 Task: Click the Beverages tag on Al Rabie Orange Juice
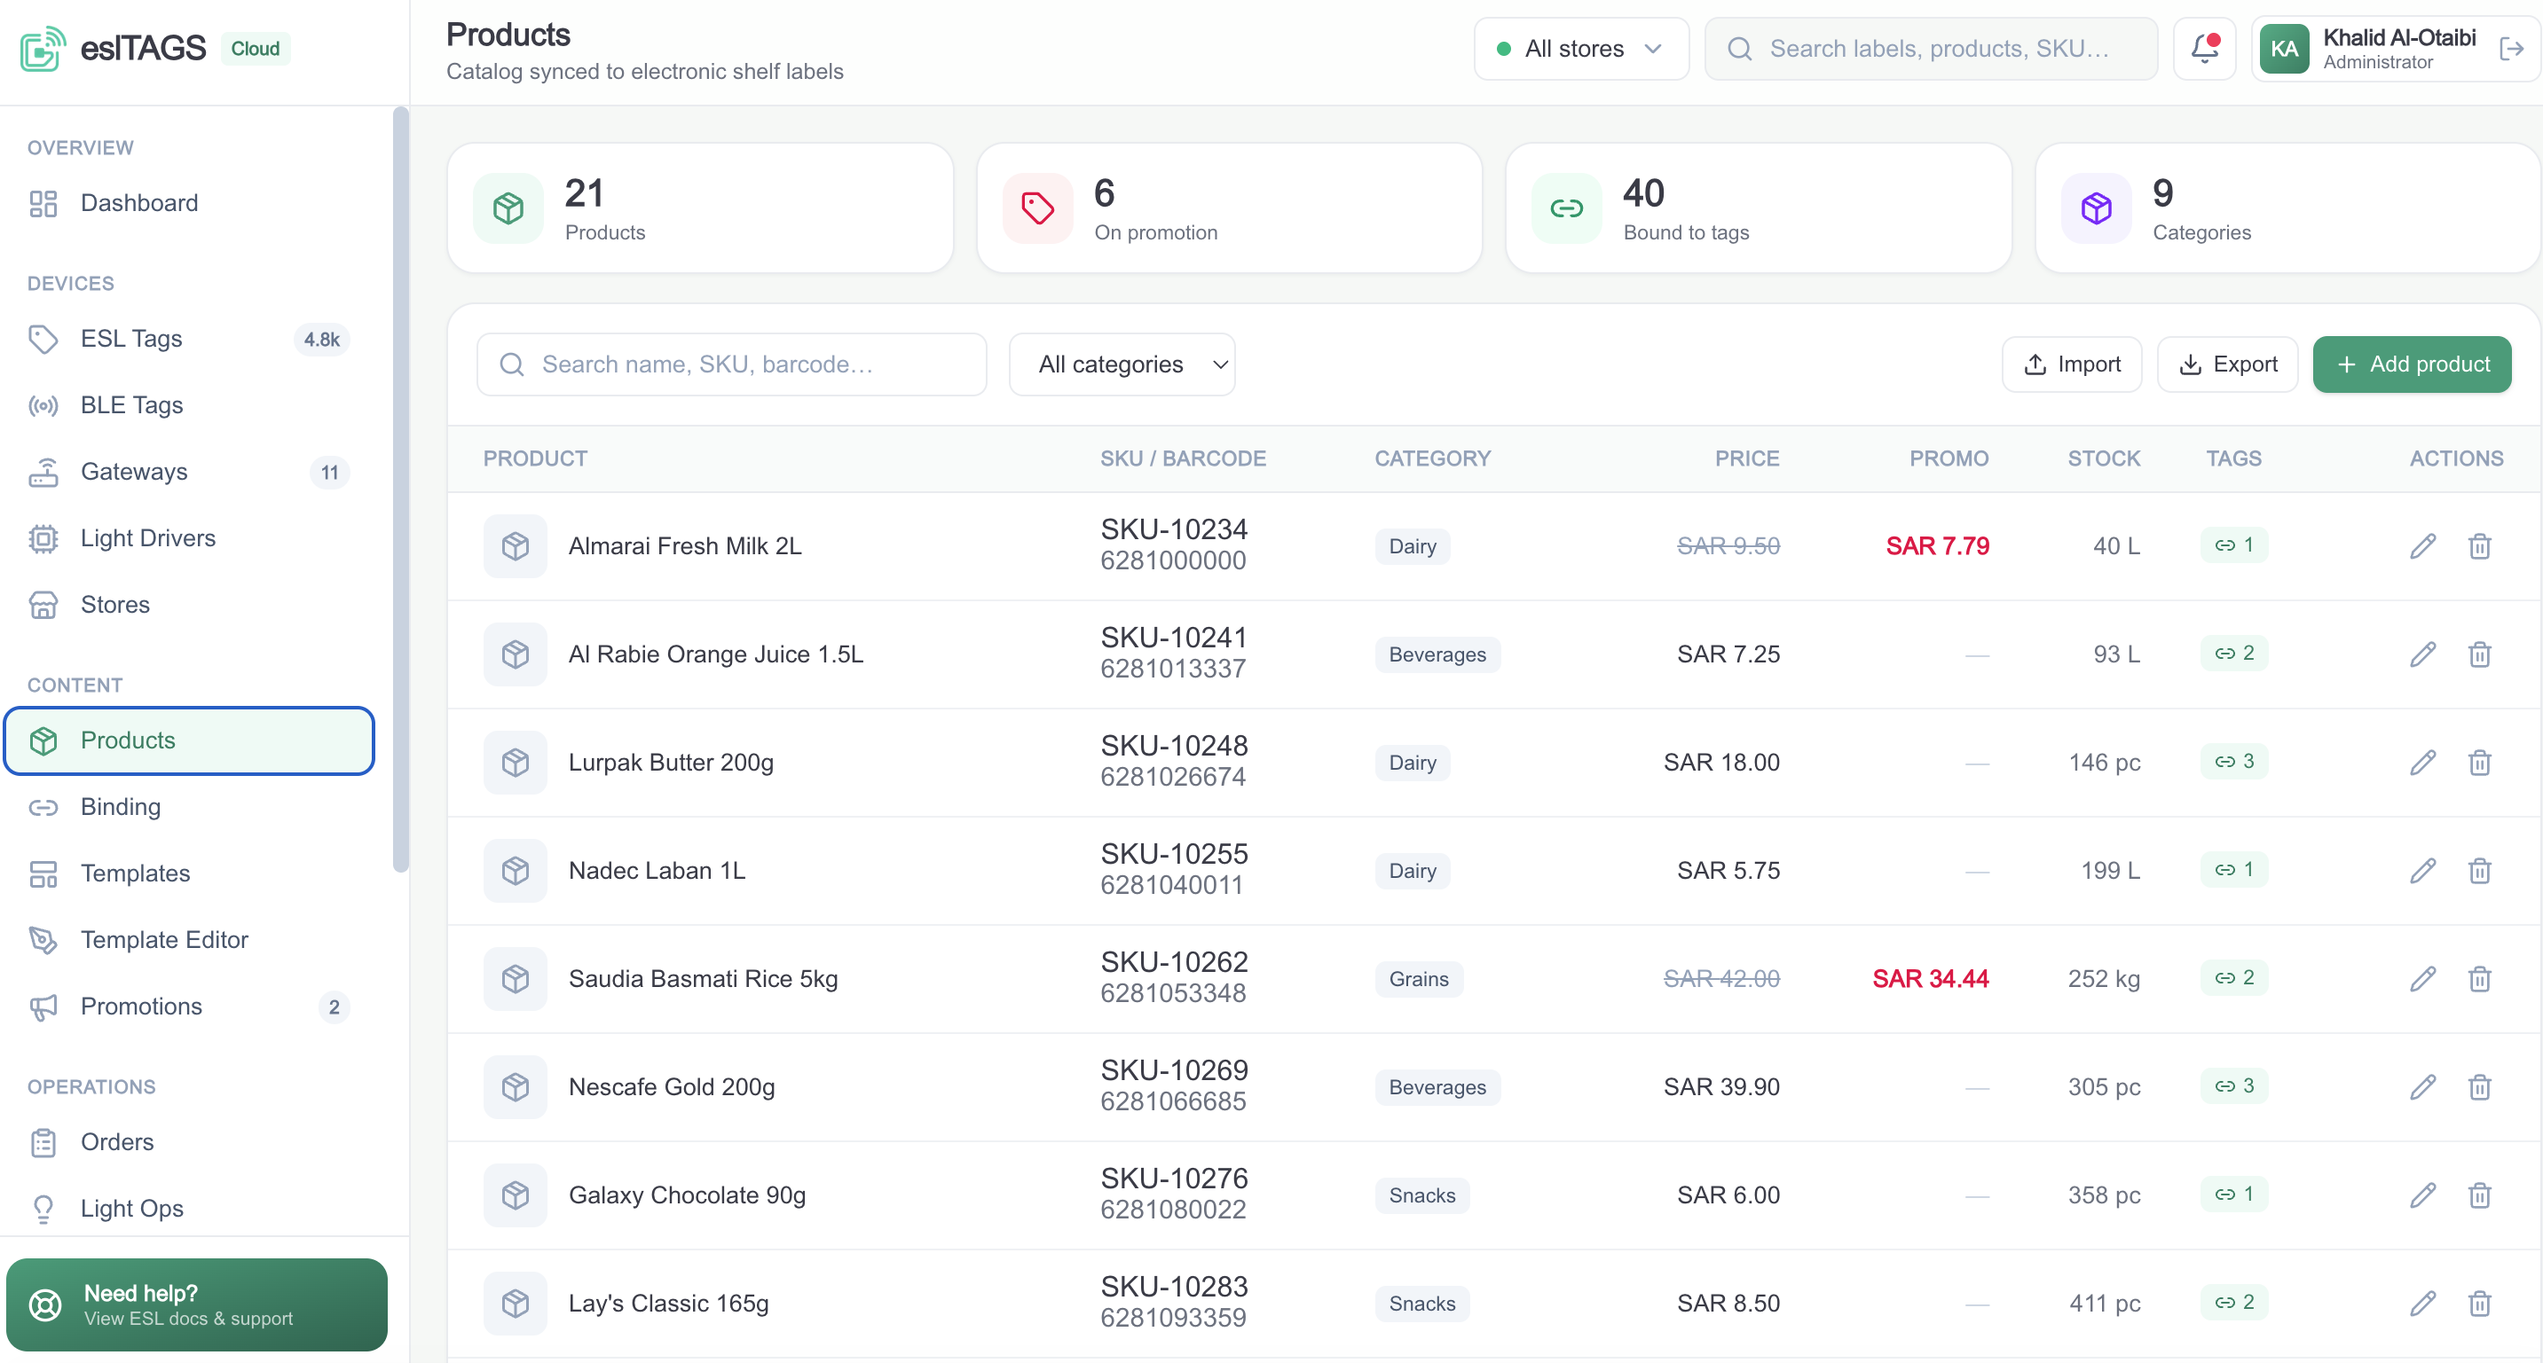pos(1437,654)
